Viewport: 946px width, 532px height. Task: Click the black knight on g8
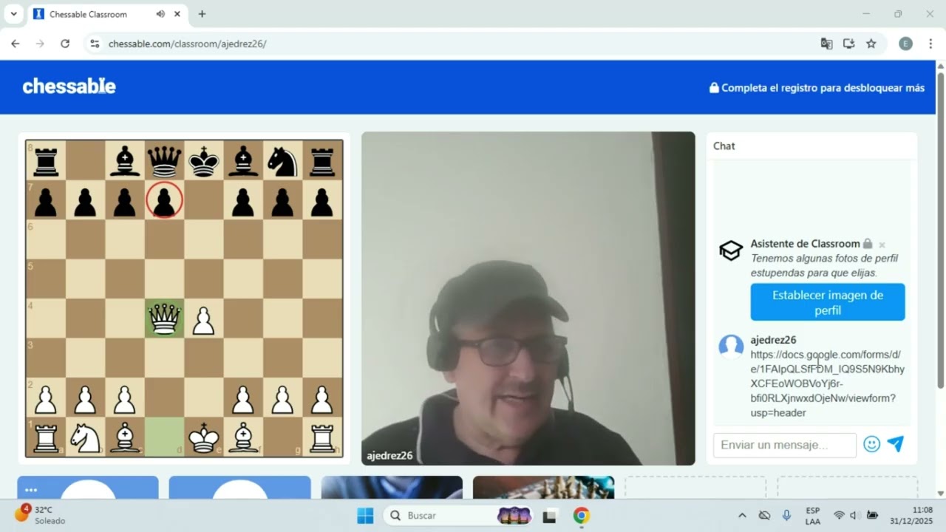click(x=282, y=160)
